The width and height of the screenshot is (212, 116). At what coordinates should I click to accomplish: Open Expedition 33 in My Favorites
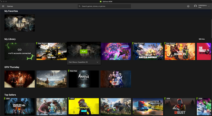[x=20, y=23]
